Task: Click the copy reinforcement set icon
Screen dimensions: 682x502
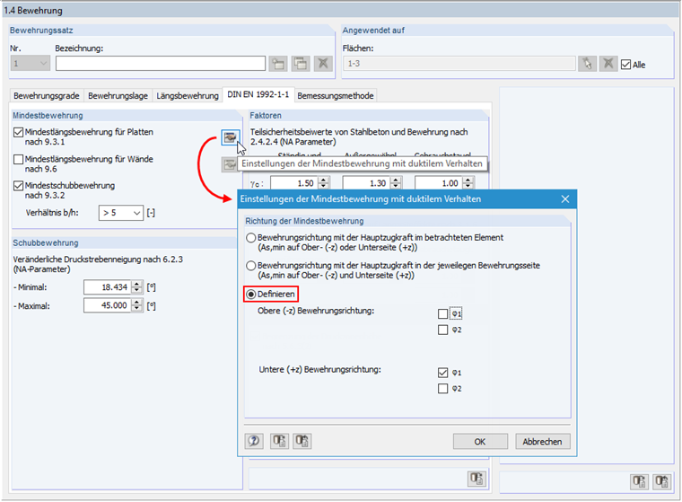Action: (x=301, y=64)
